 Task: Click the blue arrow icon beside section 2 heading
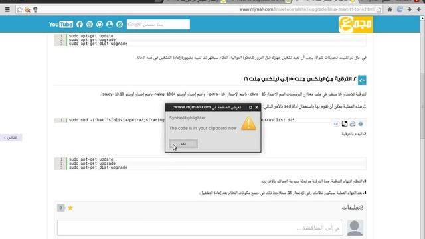pos(362,80)
